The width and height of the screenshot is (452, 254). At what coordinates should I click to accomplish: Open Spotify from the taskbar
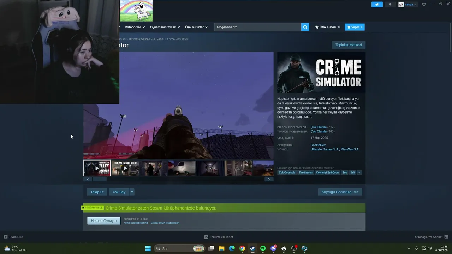[263, 248]
